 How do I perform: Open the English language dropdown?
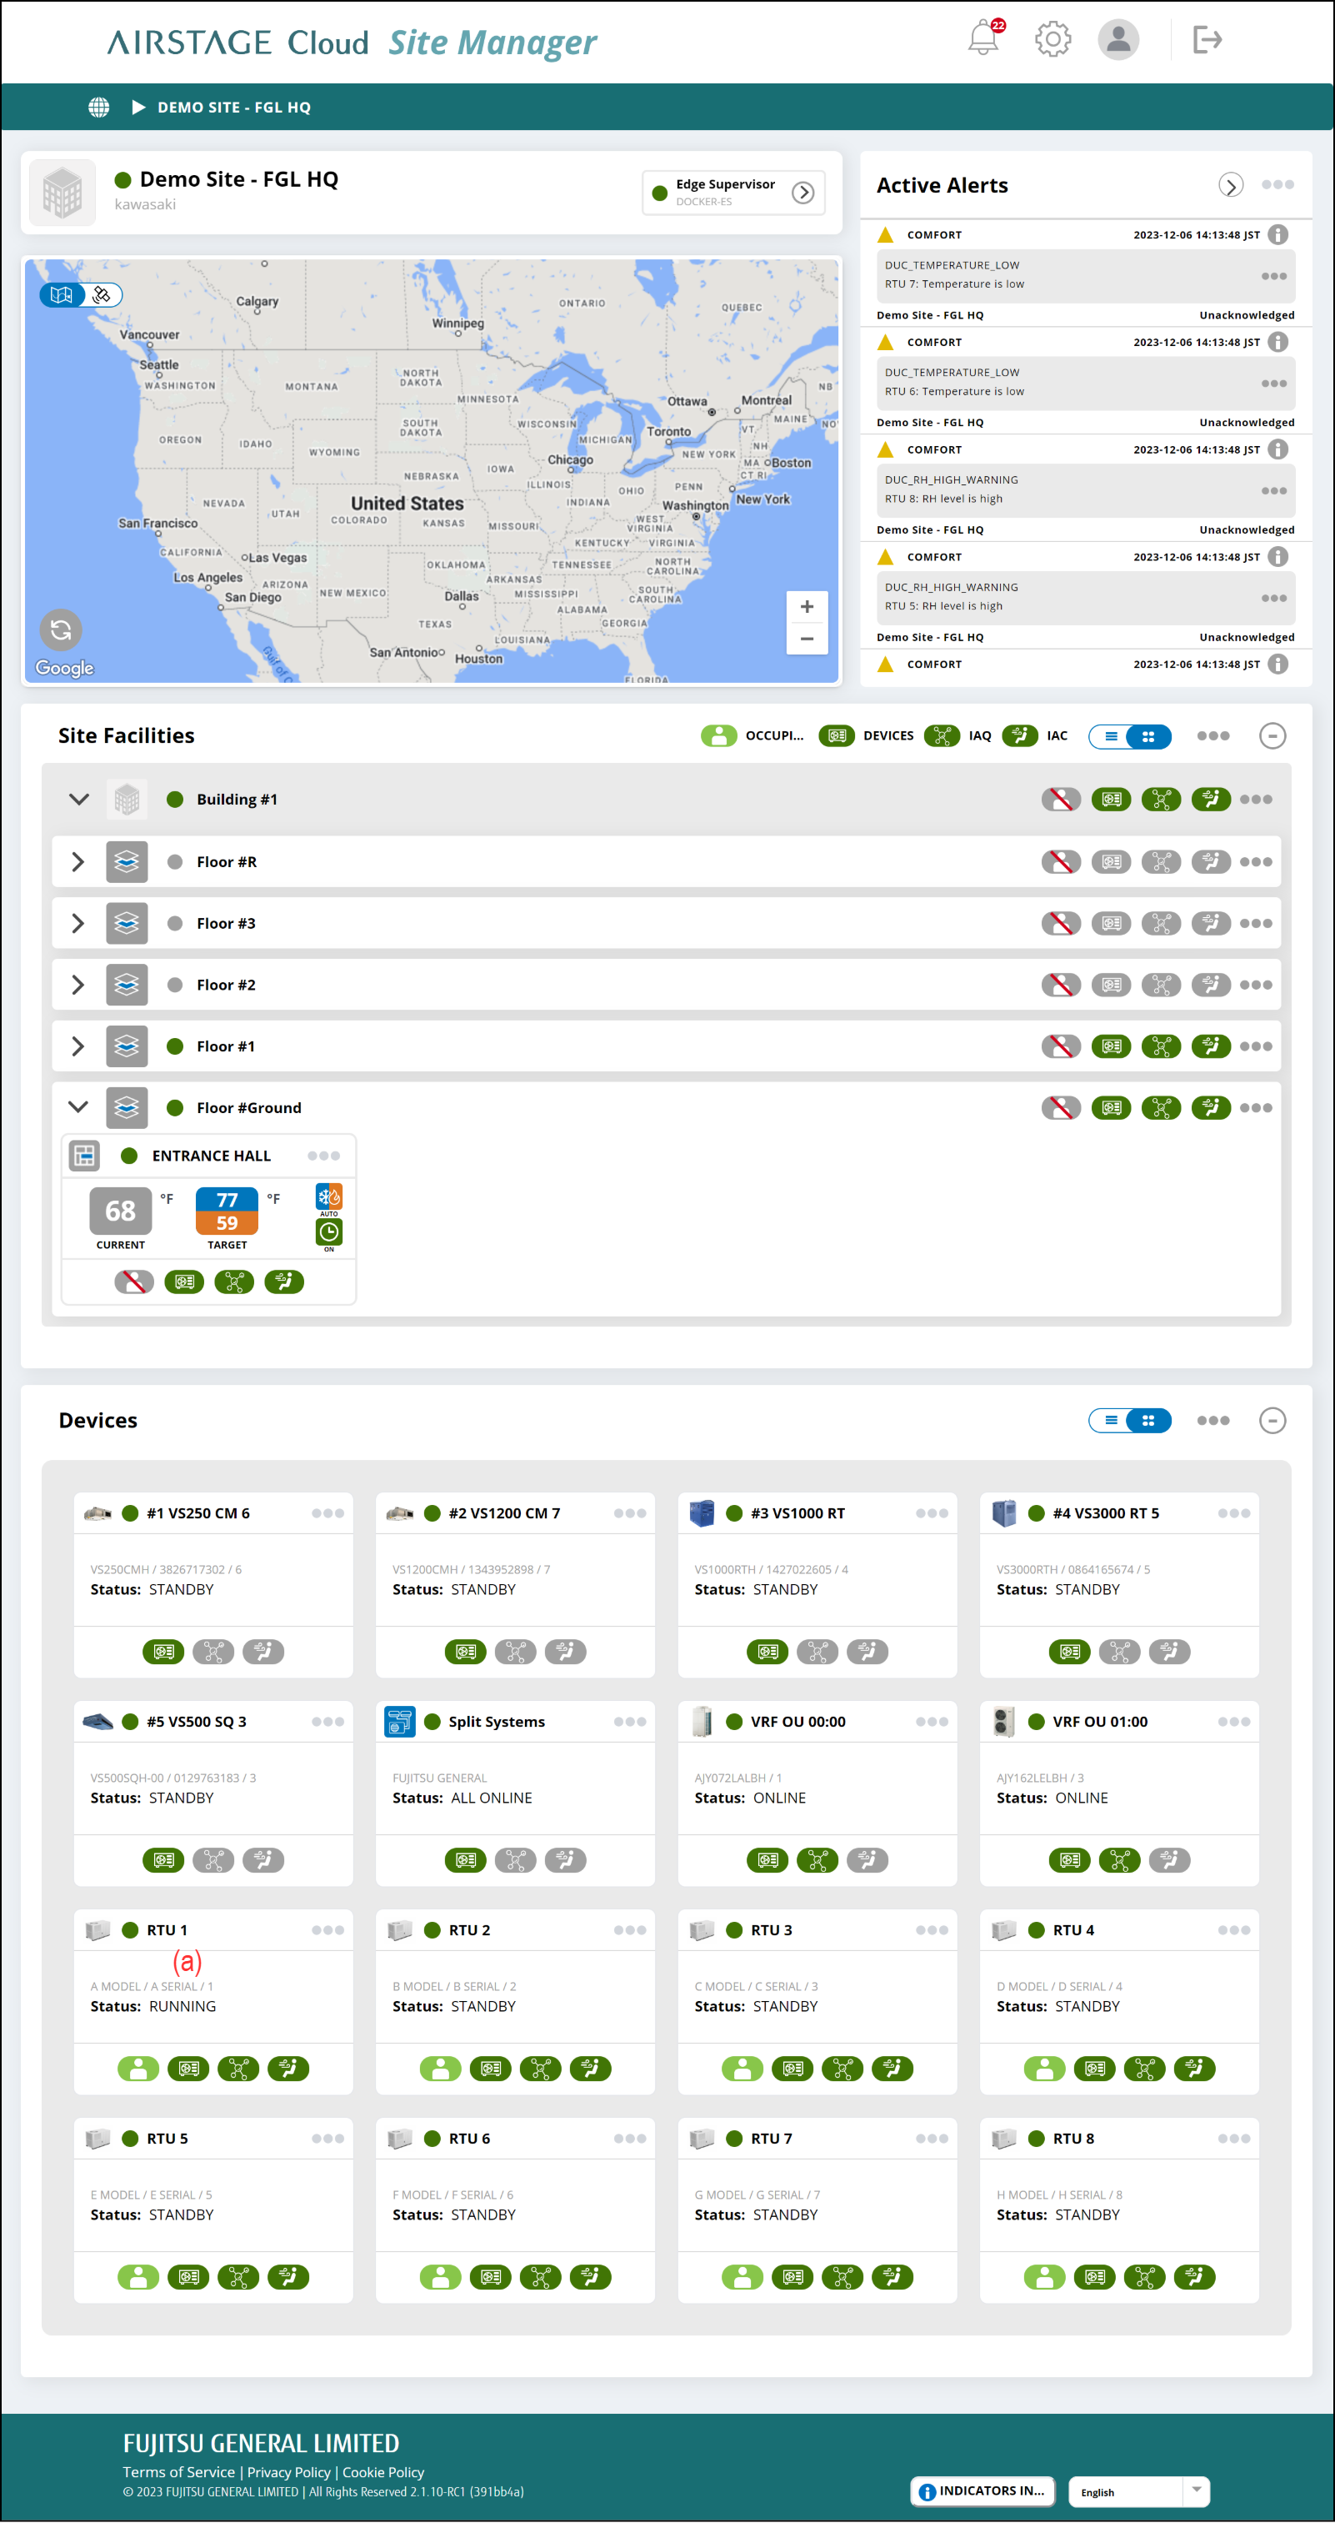pos(1138,2491)
